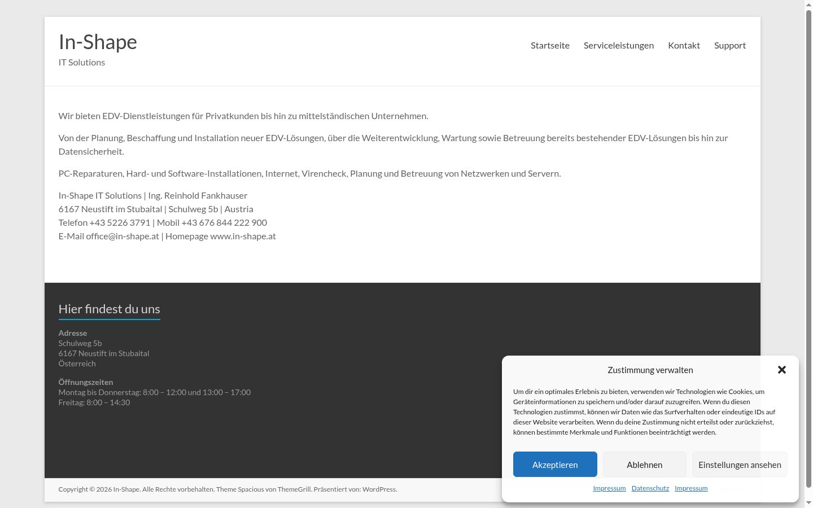Click the "Zustimmung verwalten" dialog title

tap(650, 370)
